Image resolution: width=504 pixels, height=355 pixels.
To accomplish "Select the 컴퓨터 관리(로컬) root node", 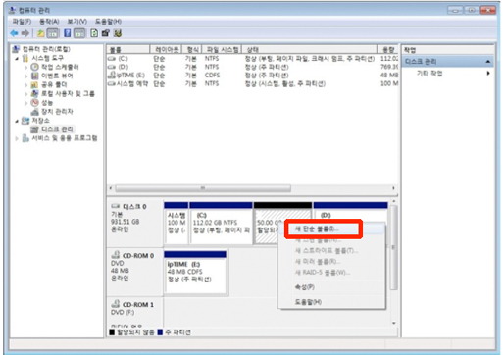I will (46, 49).
